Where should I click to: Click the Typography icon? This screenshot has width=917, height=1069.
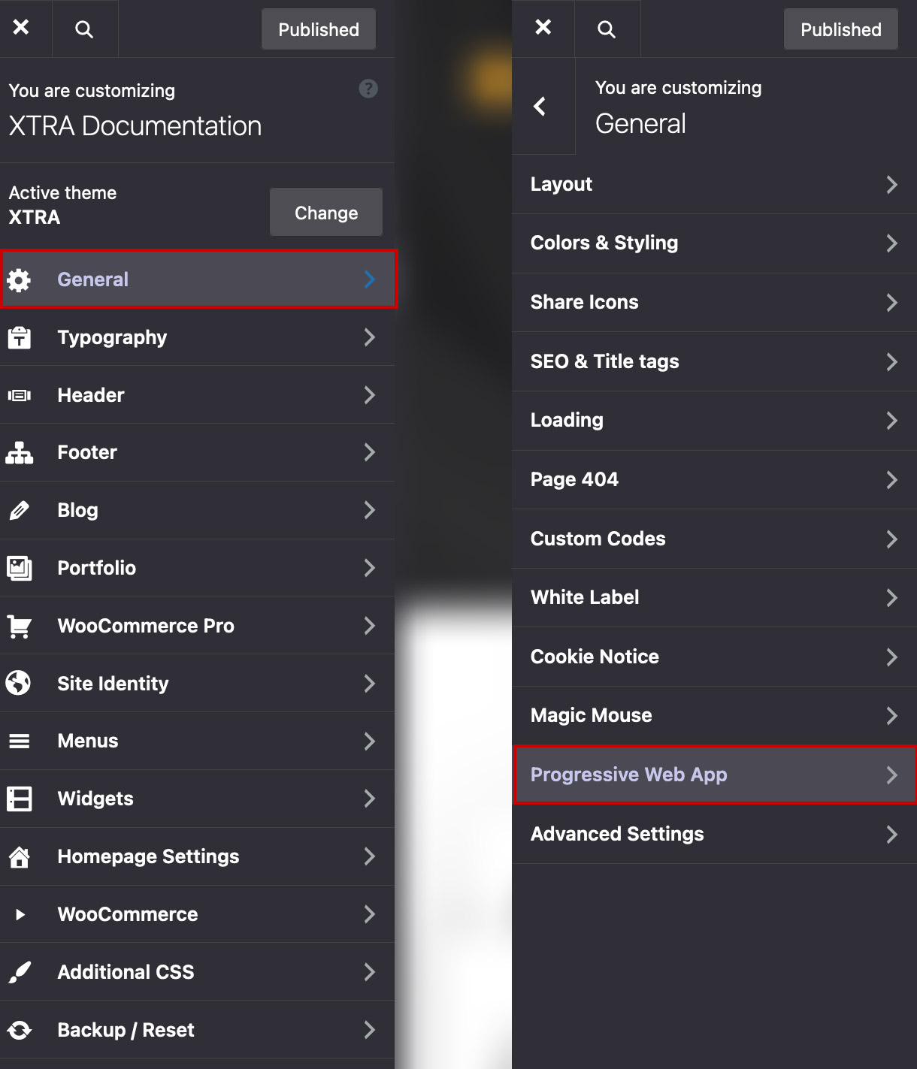[19, 338]
